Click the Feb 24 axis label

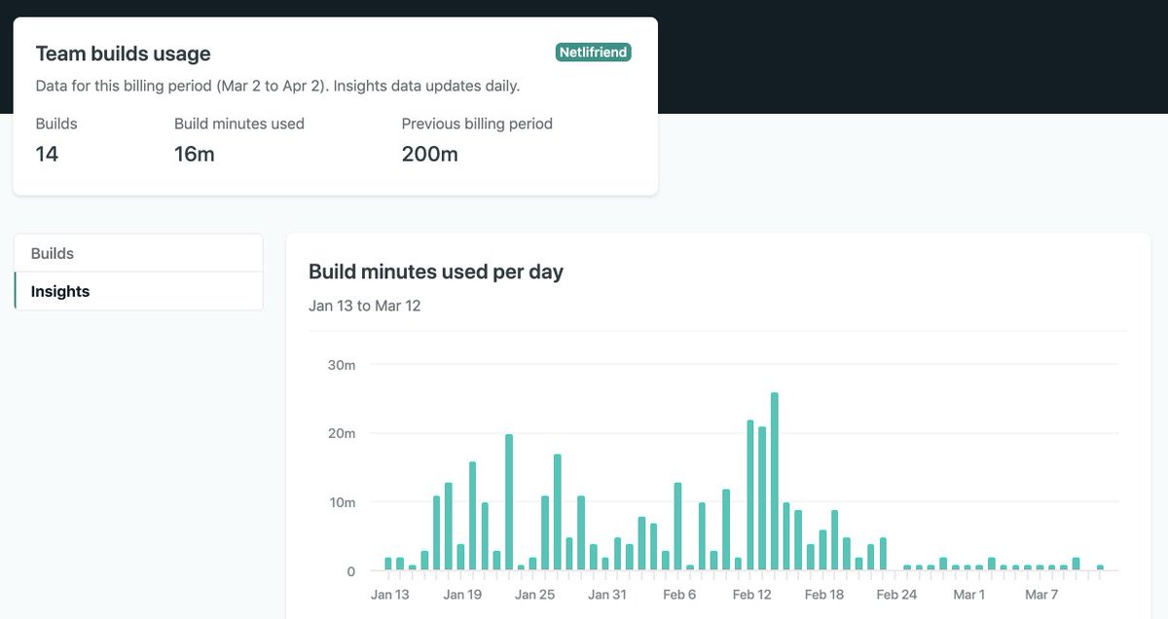coord(896,594)
